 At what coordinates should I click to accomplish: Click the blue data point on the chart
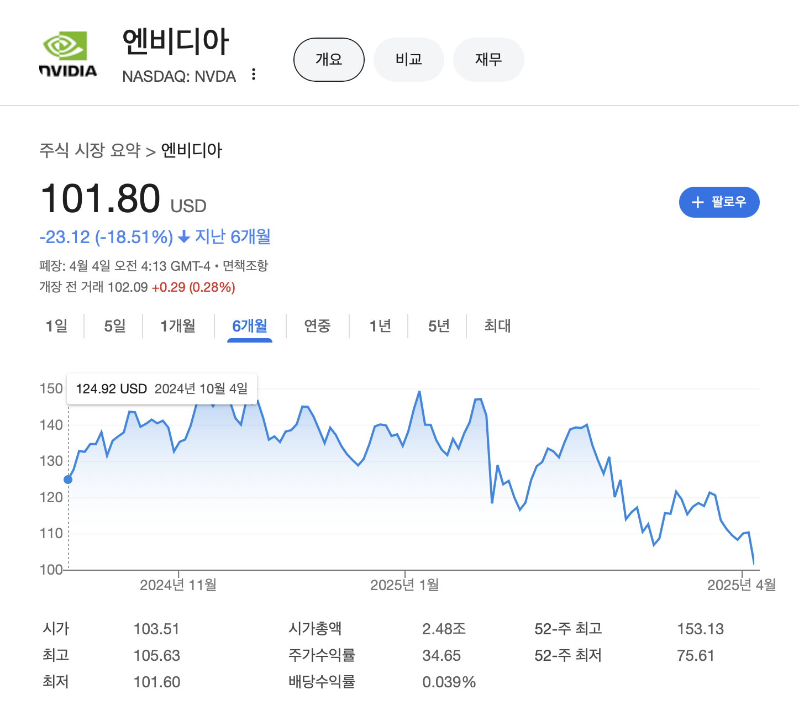point(68,480)
